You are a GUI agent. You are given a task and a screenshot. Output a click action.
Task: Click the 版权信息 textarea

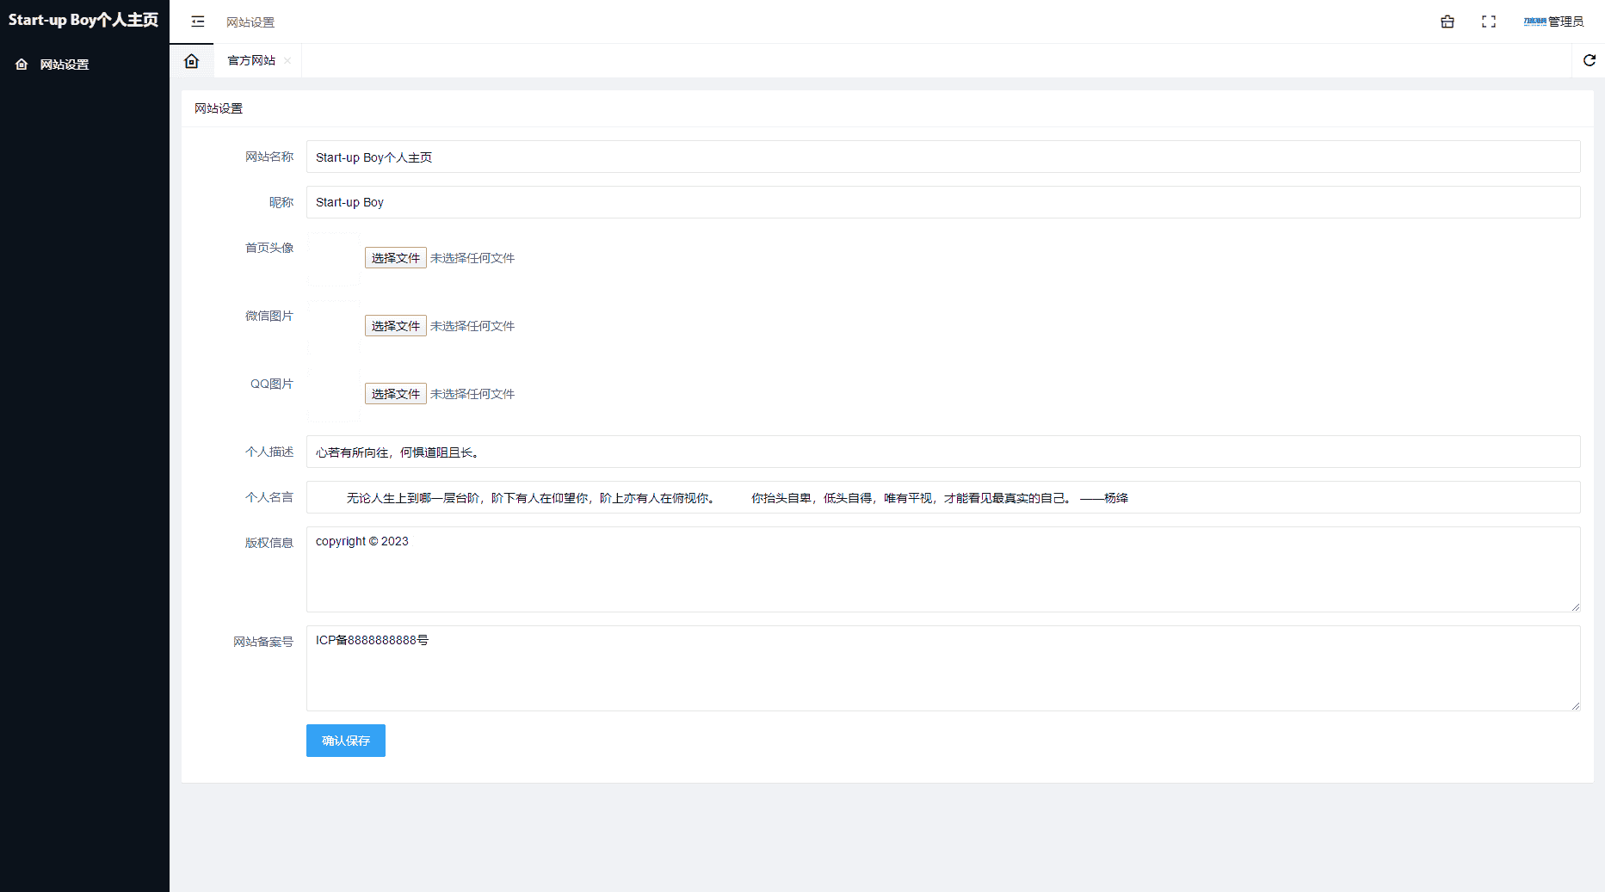coord(942,569)
